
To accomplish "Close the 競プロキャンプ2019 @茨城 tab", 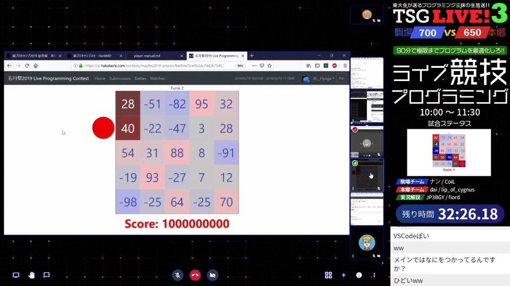I will (x=60, y=56).
